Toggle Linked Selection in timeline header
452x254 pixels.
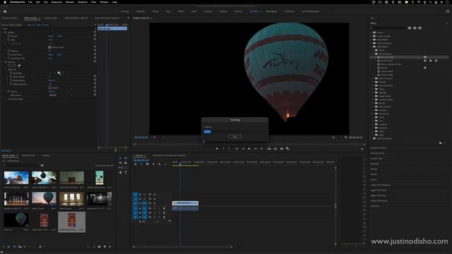click(x=148, y=164)
